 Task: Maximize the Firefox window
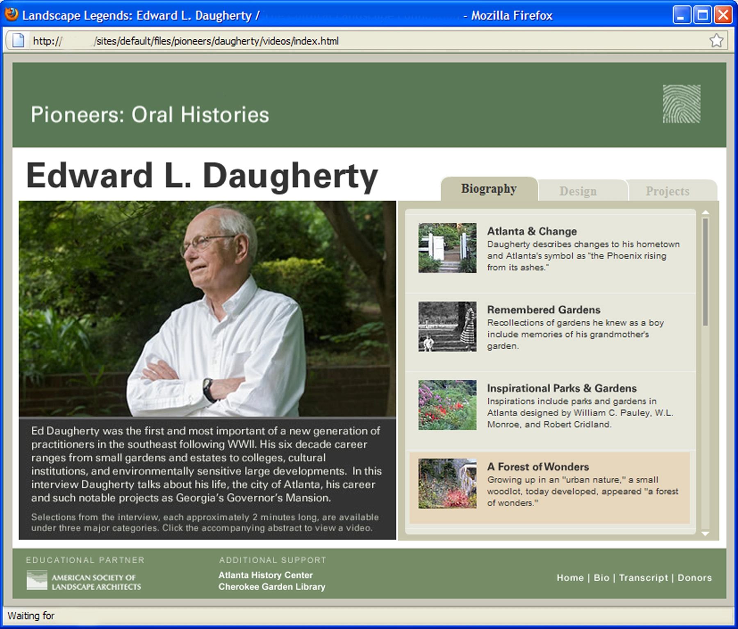point(702,16)
